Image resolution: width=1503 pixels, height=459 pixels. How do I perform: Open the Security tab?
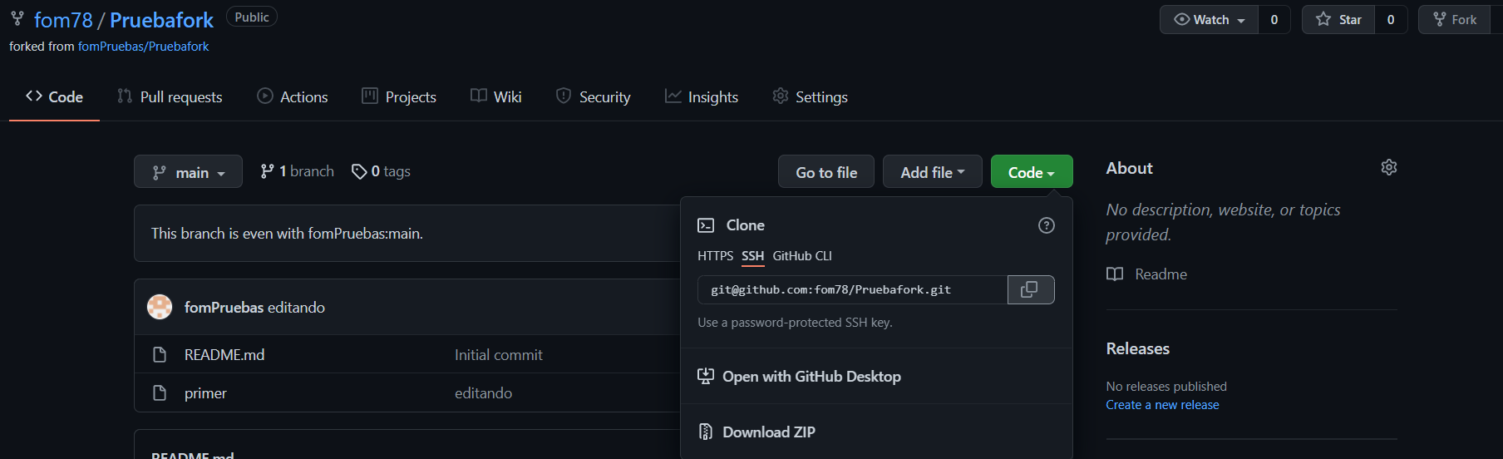pyautogui.click(x=594, y=97)
